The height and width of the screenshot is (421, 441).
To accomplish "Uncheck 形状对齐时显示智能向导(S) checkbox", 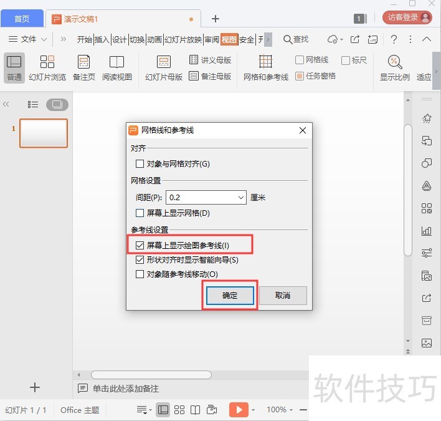I will pyautogui.click(x=140, y=259).
